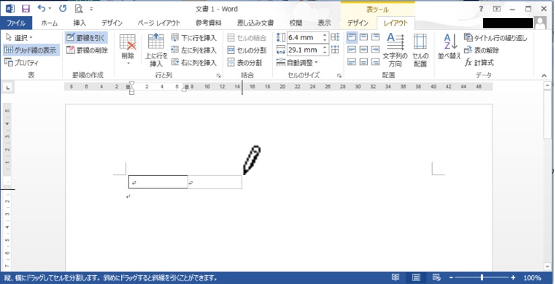
Task: Open the ファイル tab
Action: tap(16, 23)
